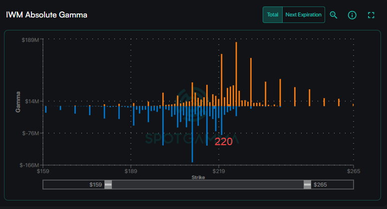Screen dimensions: 387x209
Task: Click the IWM Absolute Gamma title
Action: tap(47, 15)
